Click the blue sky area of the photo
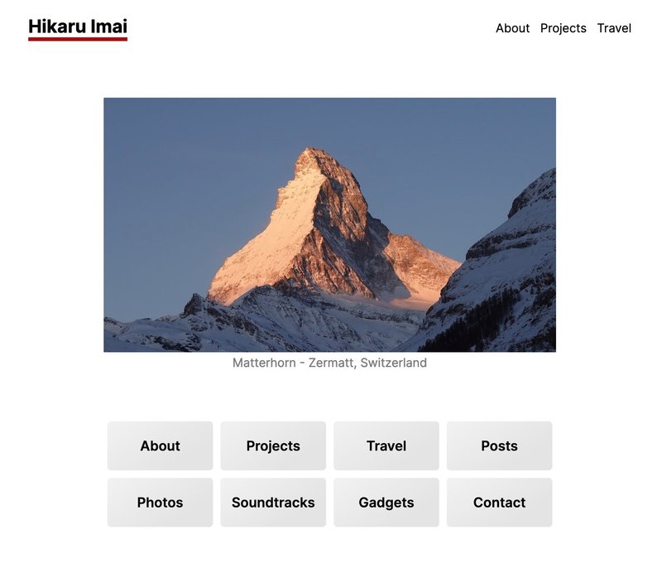The width and height of the screenshot is (662, 568). [x=190, y=169]
